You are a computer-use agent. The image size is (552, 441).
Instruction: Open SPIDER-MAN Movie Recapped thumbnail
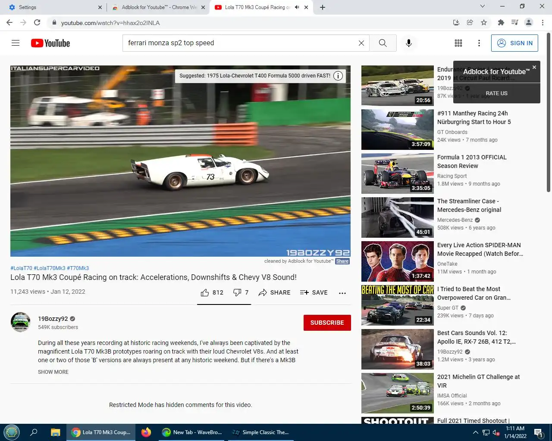tap(398, 261)
